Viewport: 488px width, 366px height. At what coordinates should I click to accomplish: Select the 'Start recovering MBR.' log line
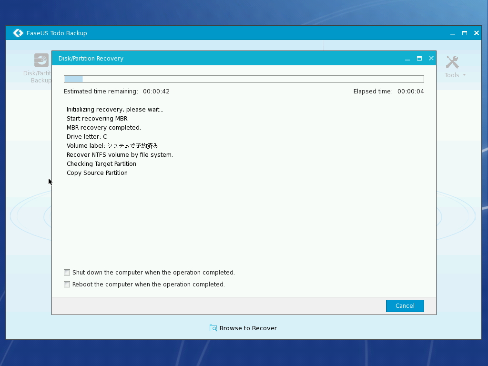coord(97,119)
